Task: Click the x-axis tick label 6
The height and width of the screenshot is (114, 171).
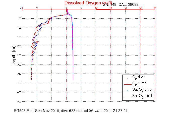Action: pos(37,8)
